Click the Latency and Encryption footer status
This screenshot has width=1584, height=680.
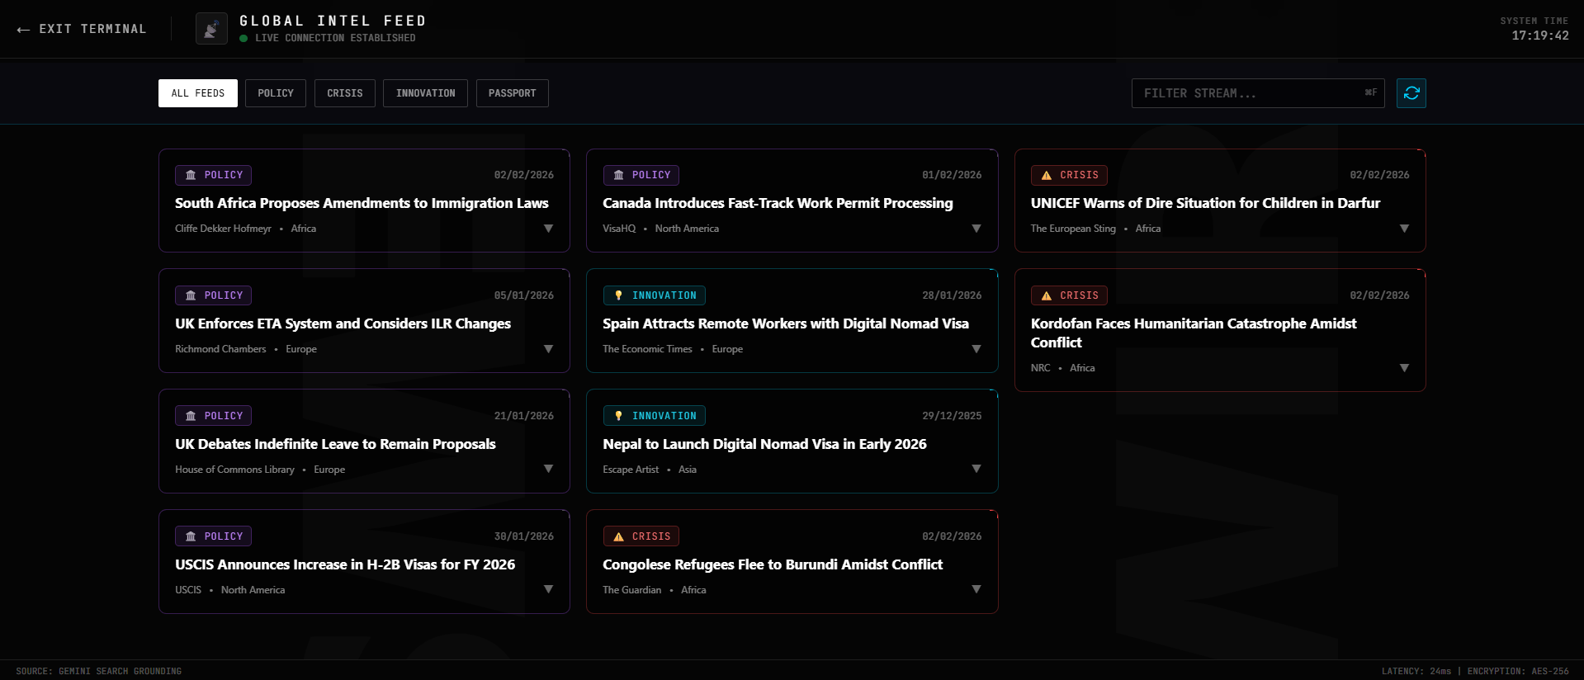click(x=1475, y=671)
